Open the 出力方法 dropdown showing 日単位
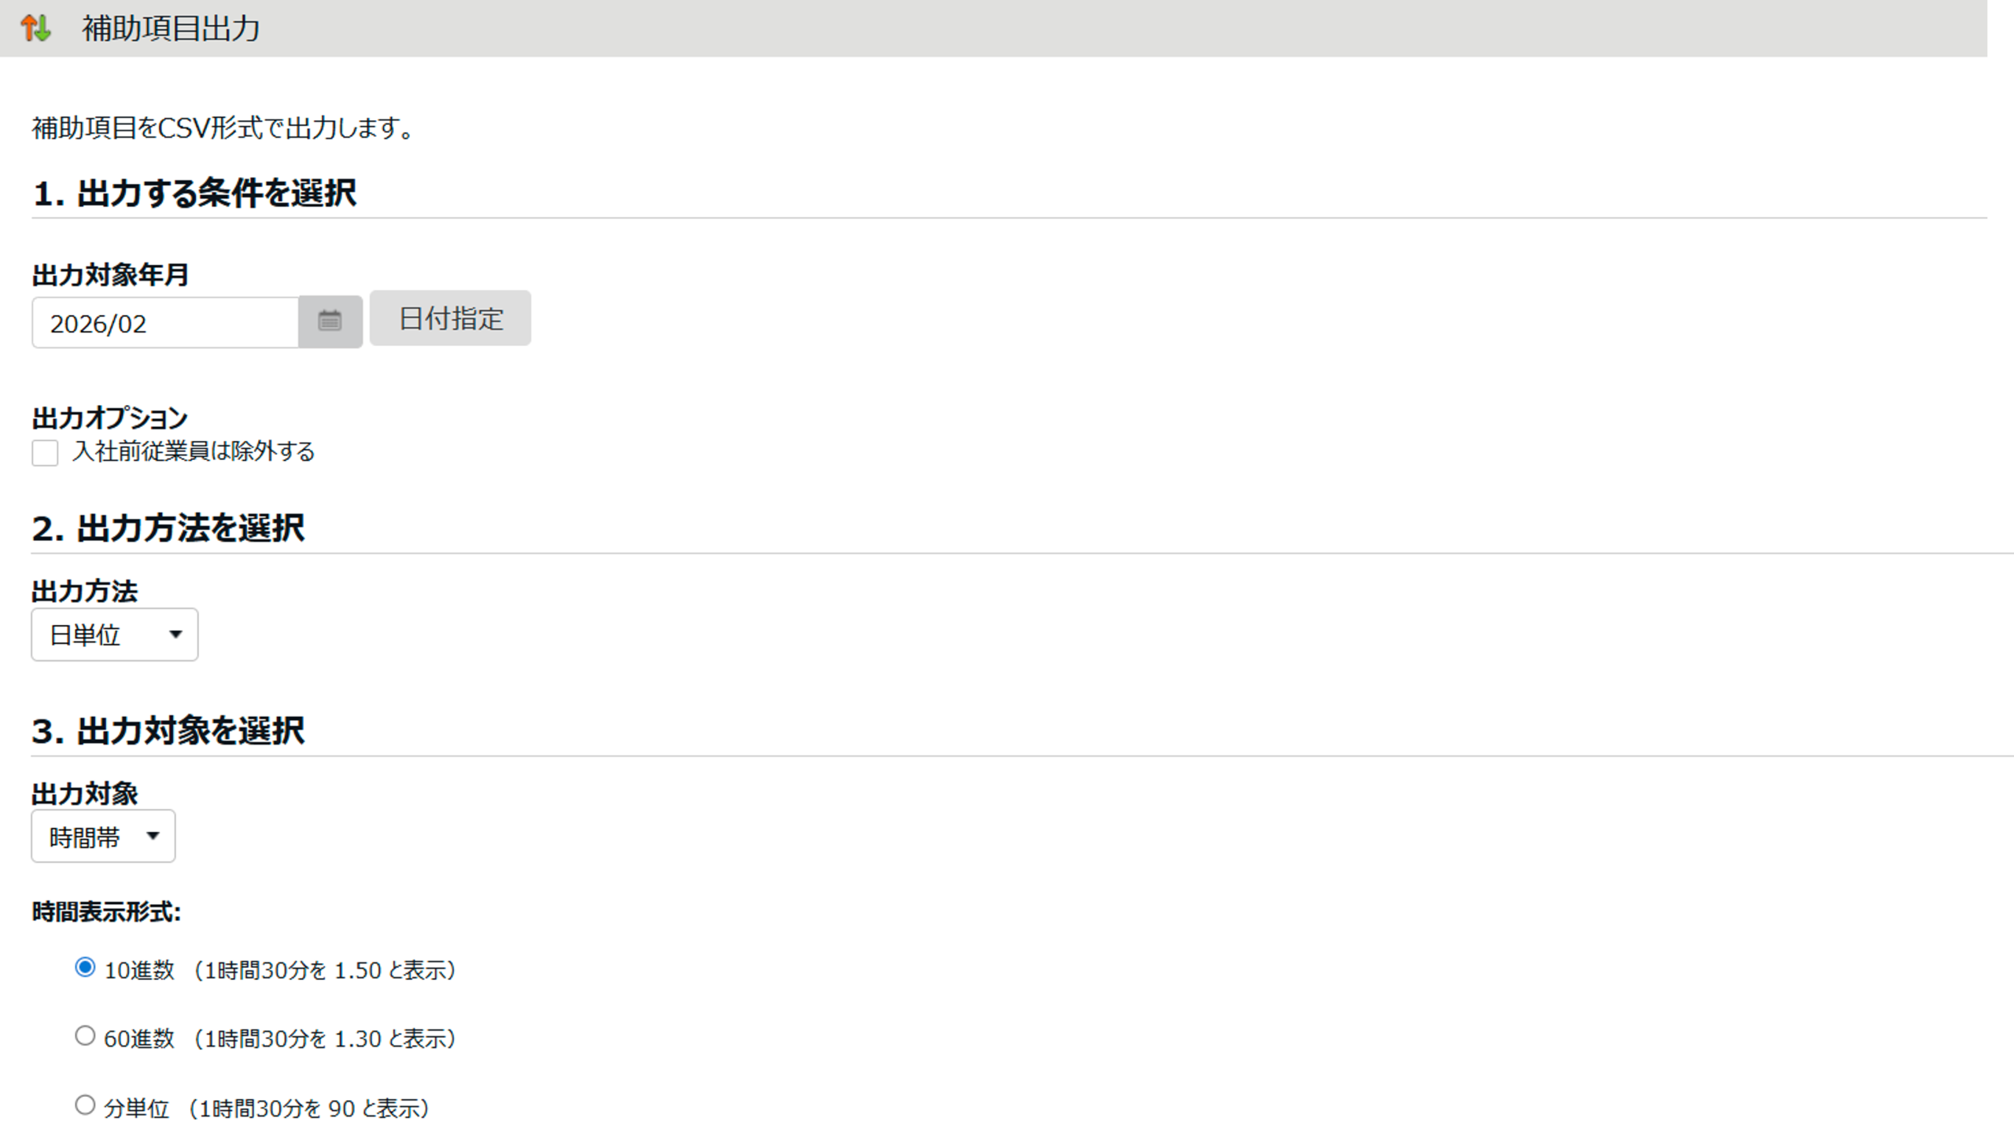2014x1122 pixels. [x=114, y=635]
